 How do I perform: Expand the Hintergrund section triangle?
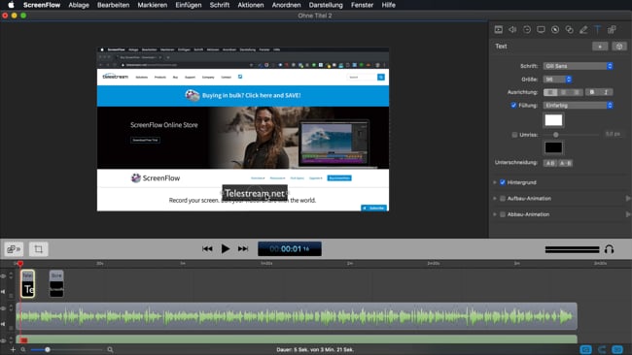495,182
